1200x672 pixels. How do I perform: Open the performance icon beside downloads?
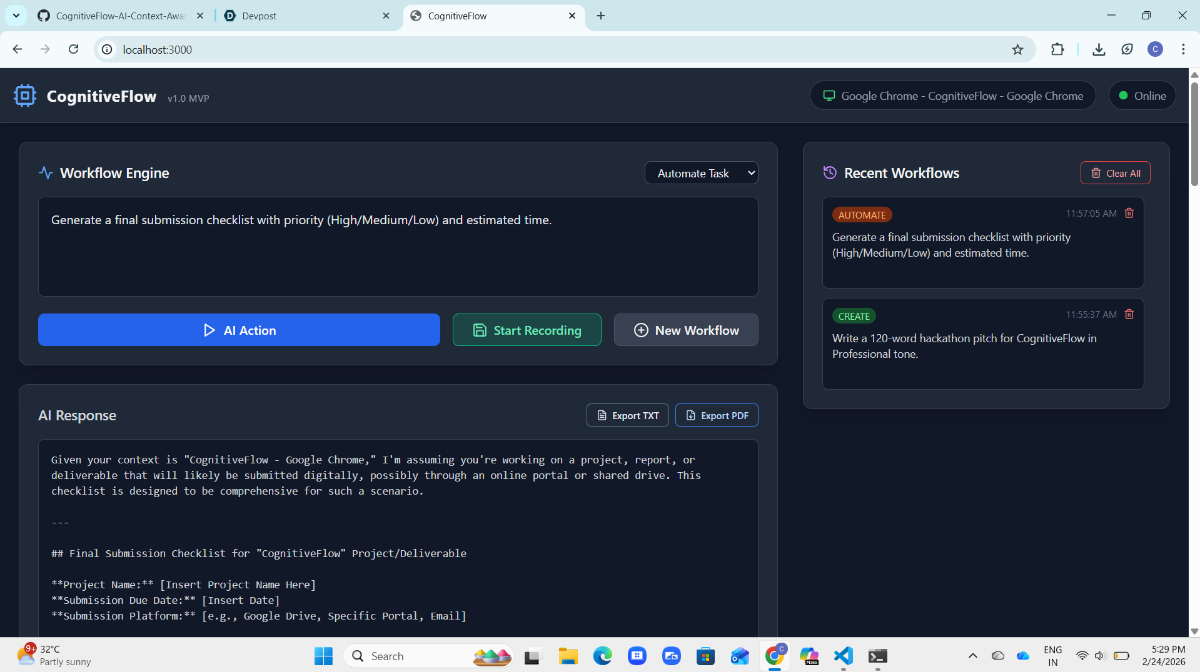click(x=1127, y=49)
